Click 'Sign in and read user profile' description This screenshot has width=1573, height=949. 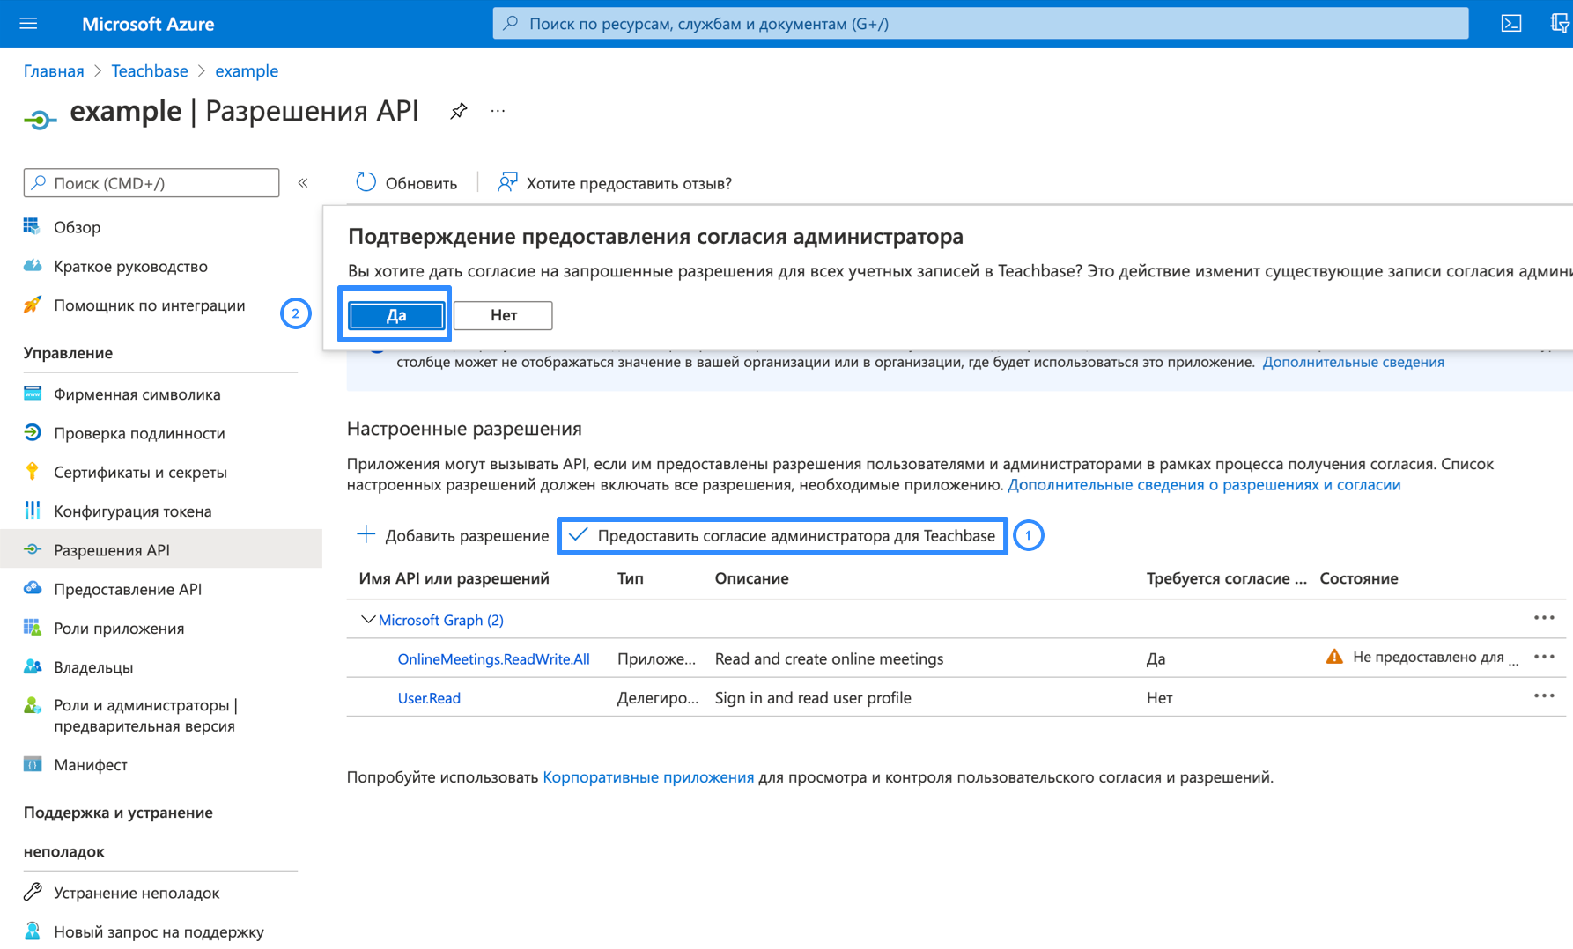tap(813, 697)
